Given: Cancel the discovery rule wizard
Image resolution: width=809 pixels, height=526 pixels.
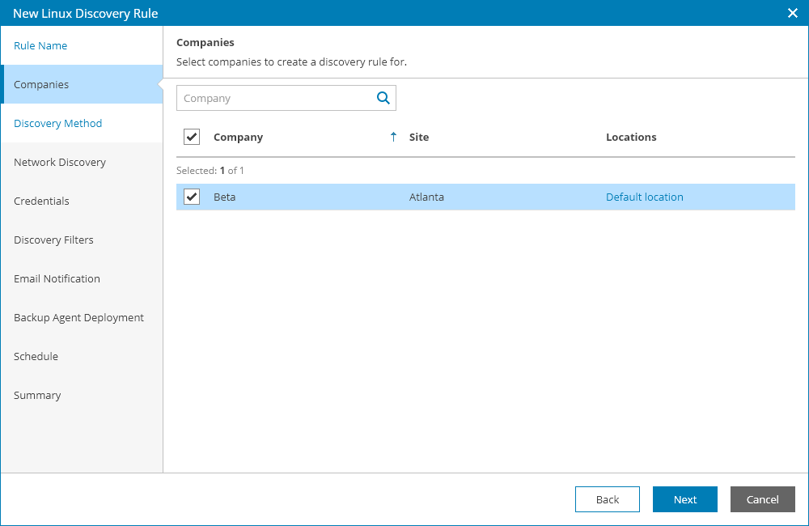Looking at the screenshot, I should 762,499.
